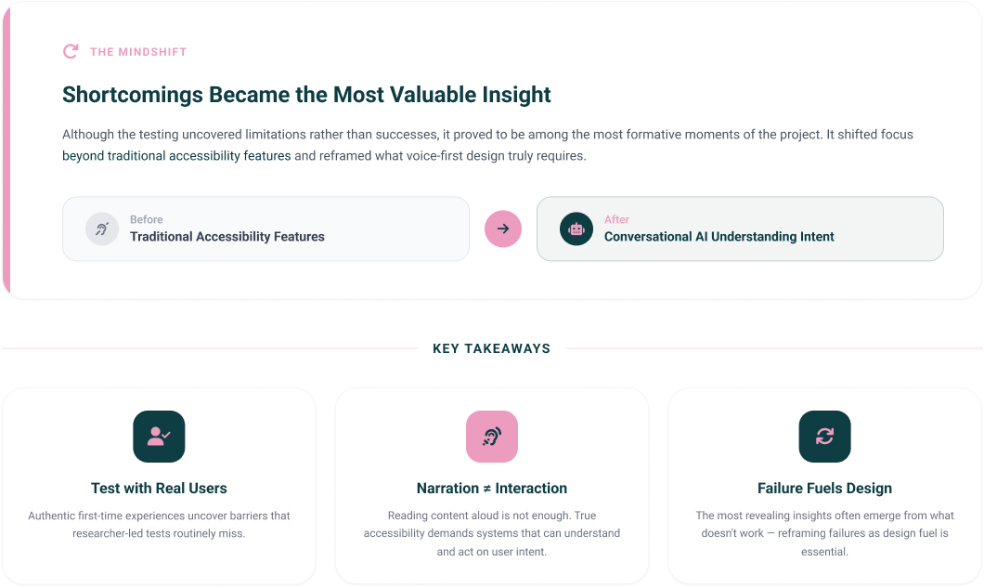Click the highlighted text beyond traditional accessibility features
This screenshot has width=984, height=588.
176,156
